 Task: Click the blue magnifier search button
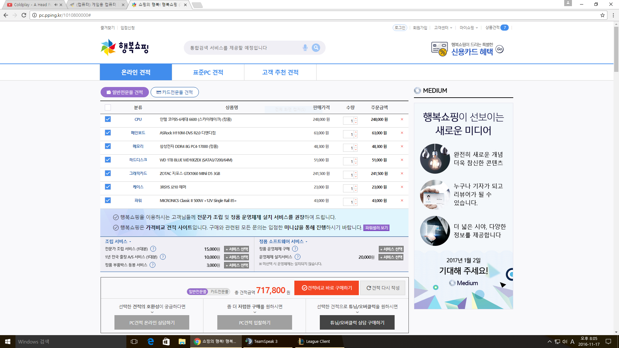click(x=316, y=48)
